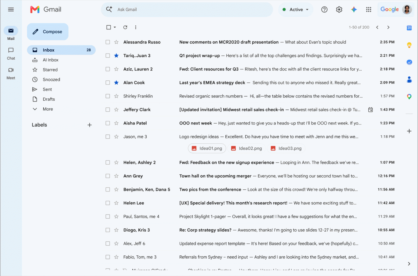Open the main menu hamburger icon
The image size is (418, 276).
[11, 10]
